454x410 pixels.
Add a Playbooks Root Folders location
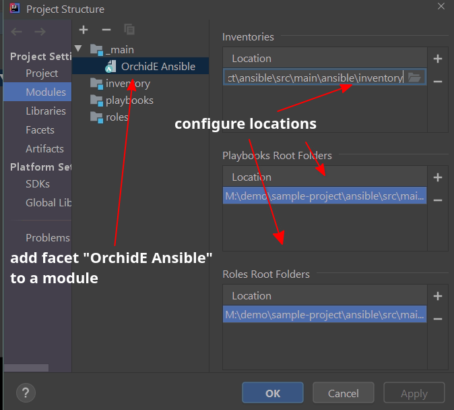click(438, 177)
